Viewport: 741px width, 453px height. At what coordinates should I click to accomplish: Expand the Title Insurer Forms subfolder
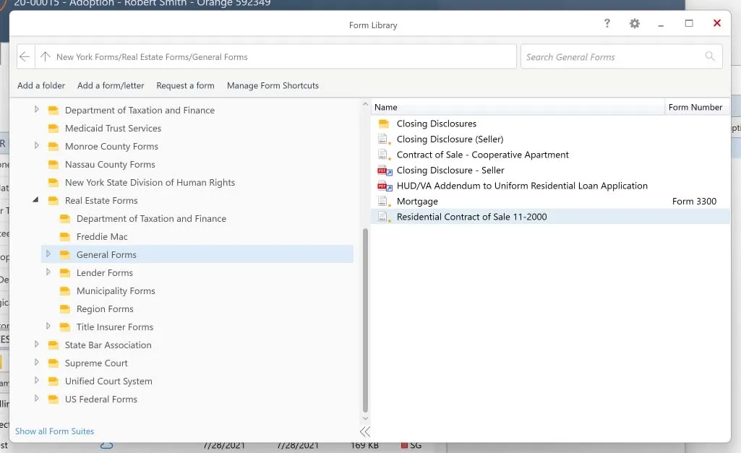tap(48, 327)
